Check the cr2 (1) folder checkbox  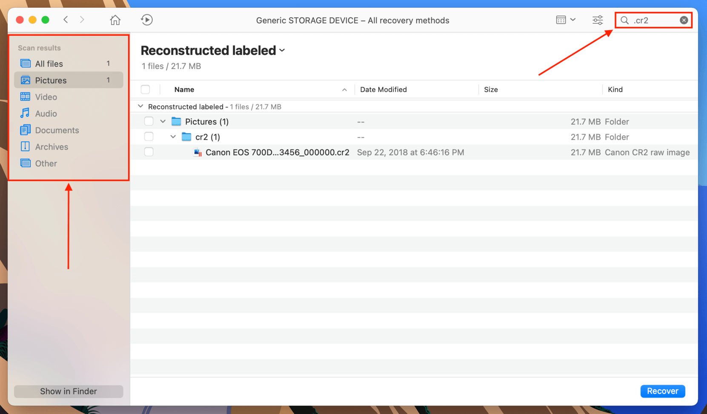(149, 137)
